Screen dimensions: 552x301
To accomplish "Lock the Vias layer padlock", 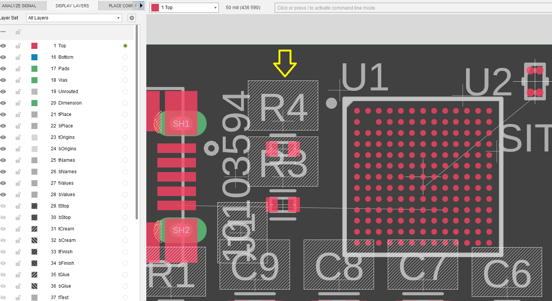I will pyautogui.click(x=18, y=80).
